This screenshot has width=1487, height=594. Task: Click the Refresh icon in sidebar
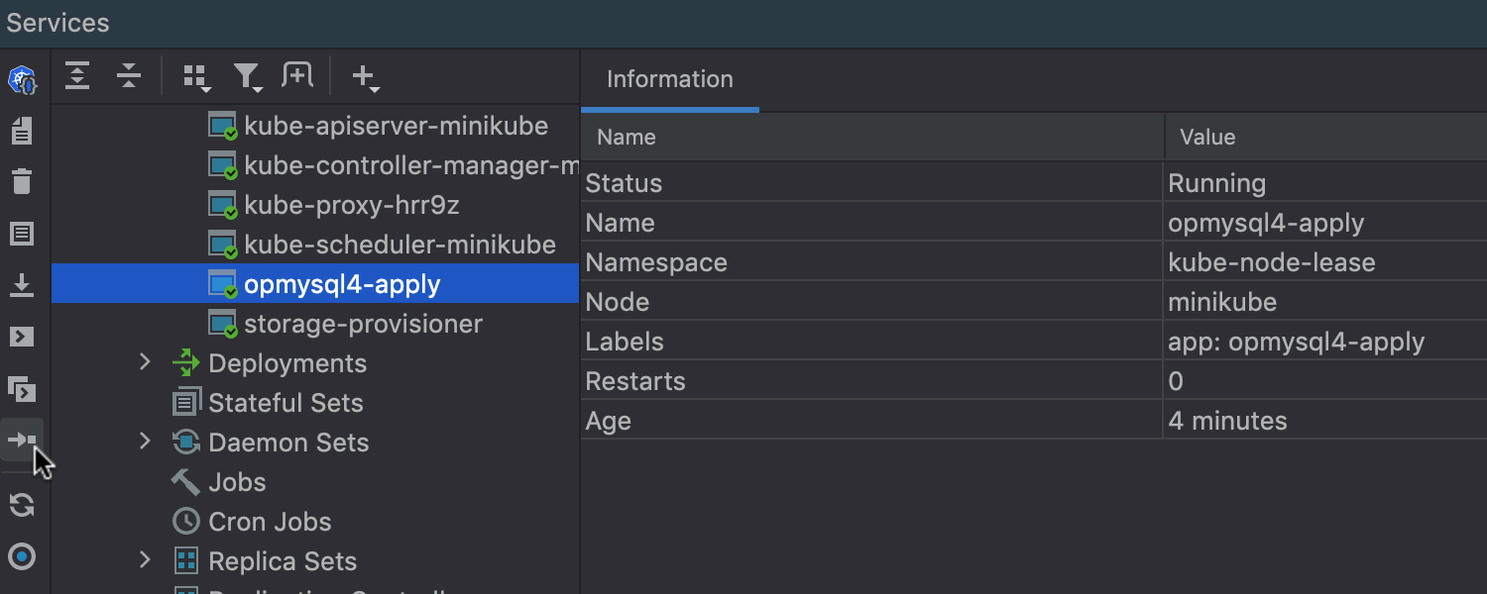click(22, 506)
